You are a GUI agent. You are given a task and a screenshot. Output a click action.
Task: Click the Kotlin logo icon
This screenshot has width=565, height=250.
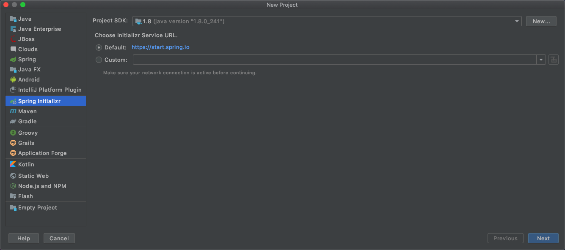click(x=13, y=164)
